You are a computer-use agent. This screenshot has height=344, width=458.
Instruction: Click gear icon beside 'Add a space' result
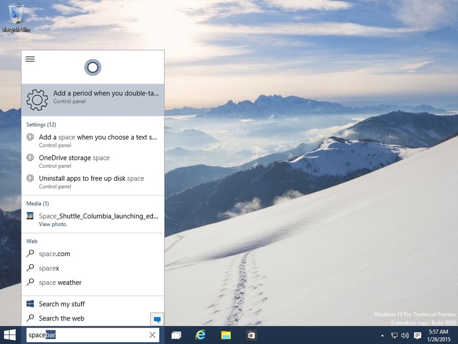pyautogui.click(x=30, y=137)
